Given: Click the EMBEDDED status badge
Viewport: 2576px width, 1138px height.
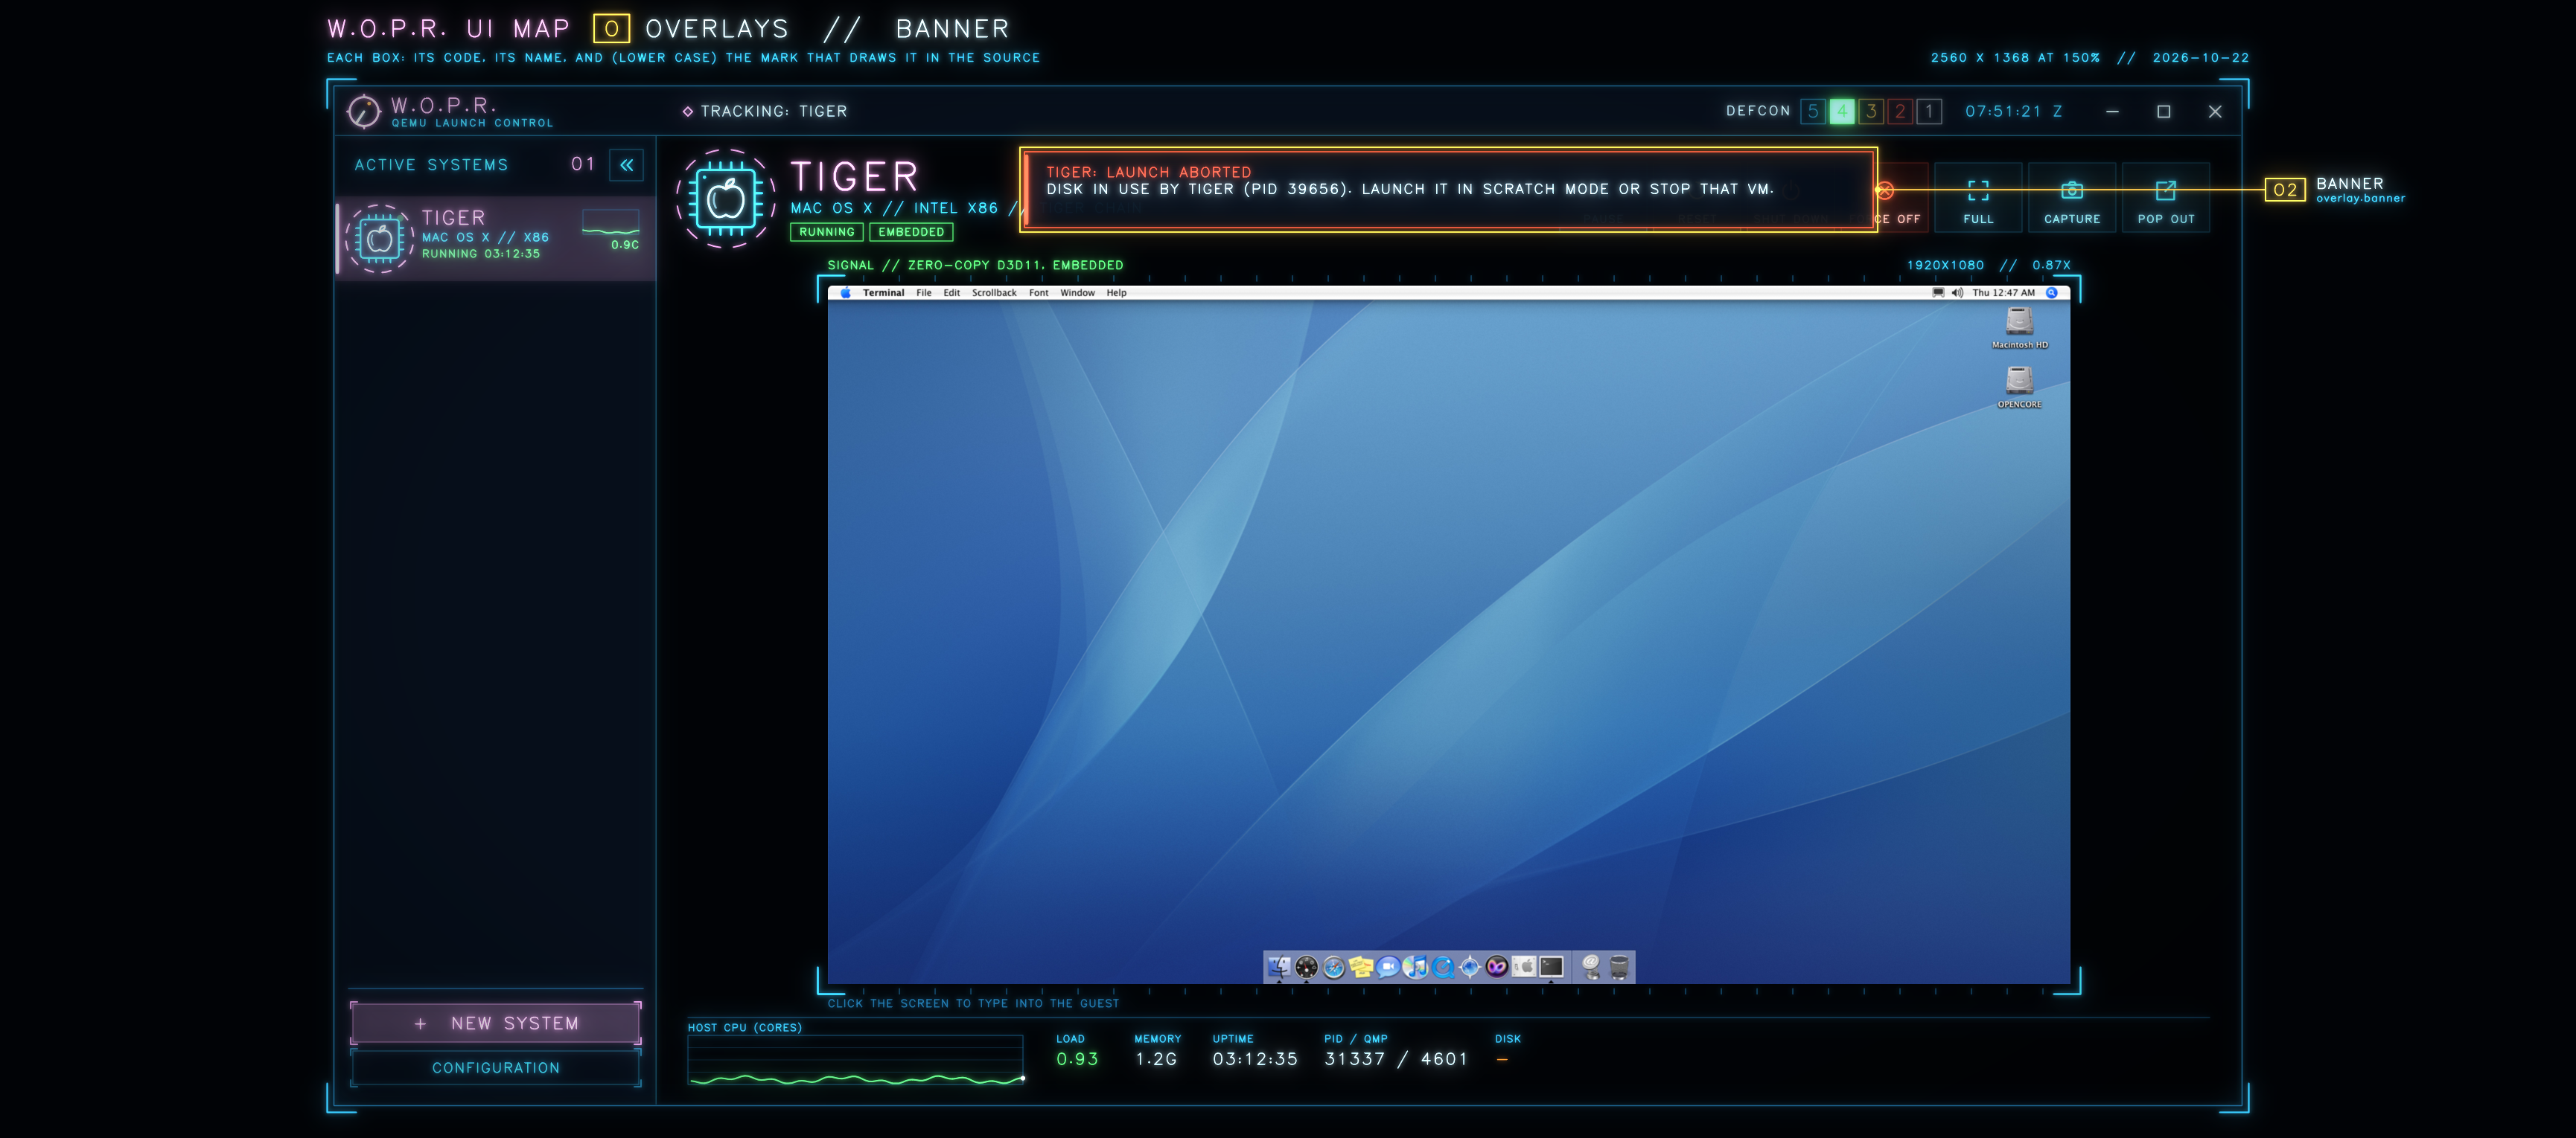Looking at the screenshot, I should [911, 232].
